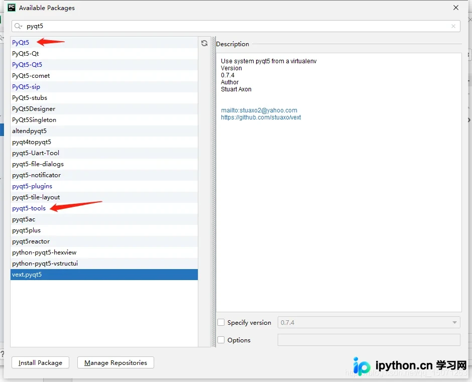Open the github.com/stuaxo/vext link

(x=261, y=117)
